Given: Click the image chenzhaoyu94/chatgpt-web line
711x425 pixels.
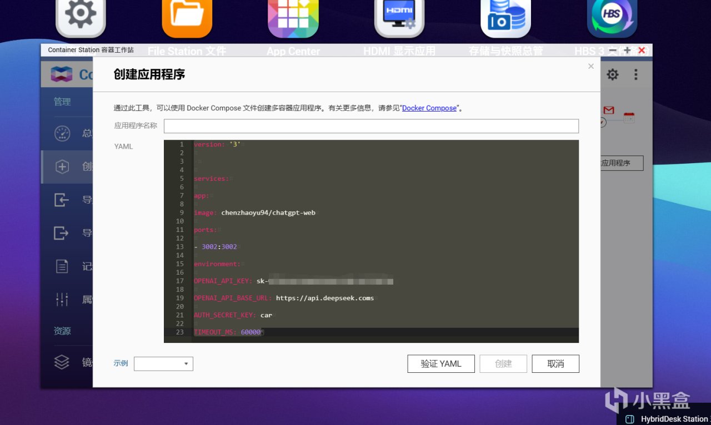Looking at the screenshot, I should (x=254, y=213).
